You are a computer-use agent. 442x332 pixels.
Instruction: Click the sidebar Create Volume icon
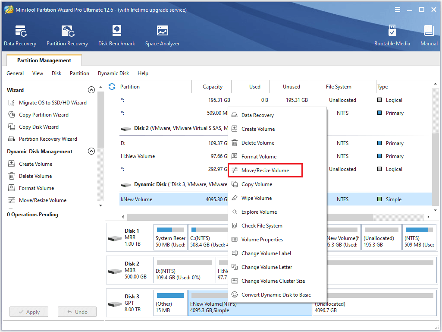click(x=12, y=164)
